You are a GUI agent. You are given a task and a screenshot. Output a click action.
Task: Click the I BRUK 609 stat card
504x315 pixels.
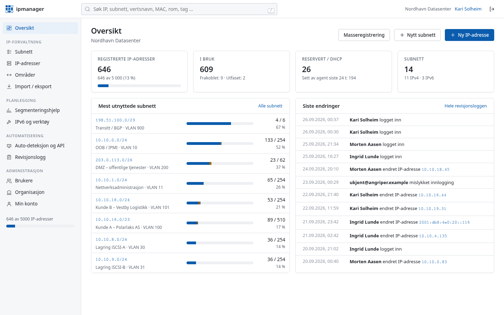pos(241,71)
